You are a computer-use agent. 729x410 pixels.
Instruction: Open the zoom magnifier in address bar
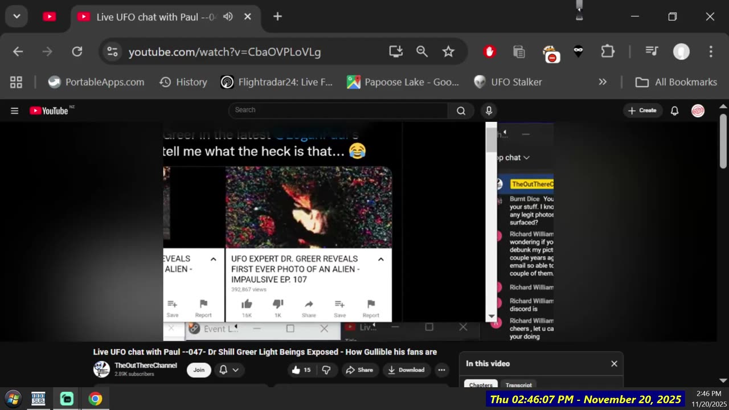422,52
